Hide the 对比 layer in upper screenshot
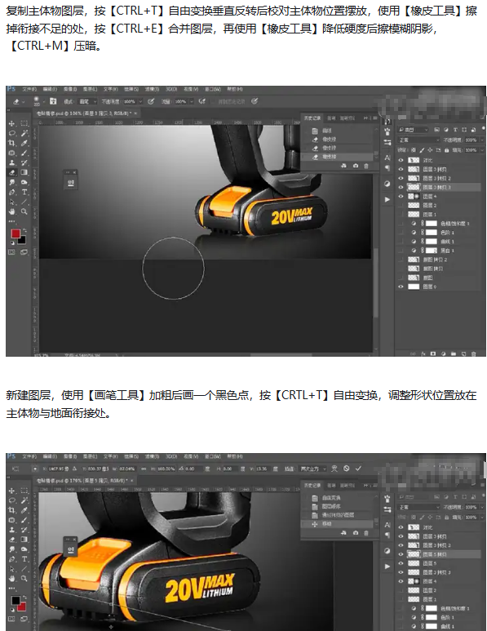The width and height of the screenshot is (487, 631). pyautogui.click(x=401, y=160)
